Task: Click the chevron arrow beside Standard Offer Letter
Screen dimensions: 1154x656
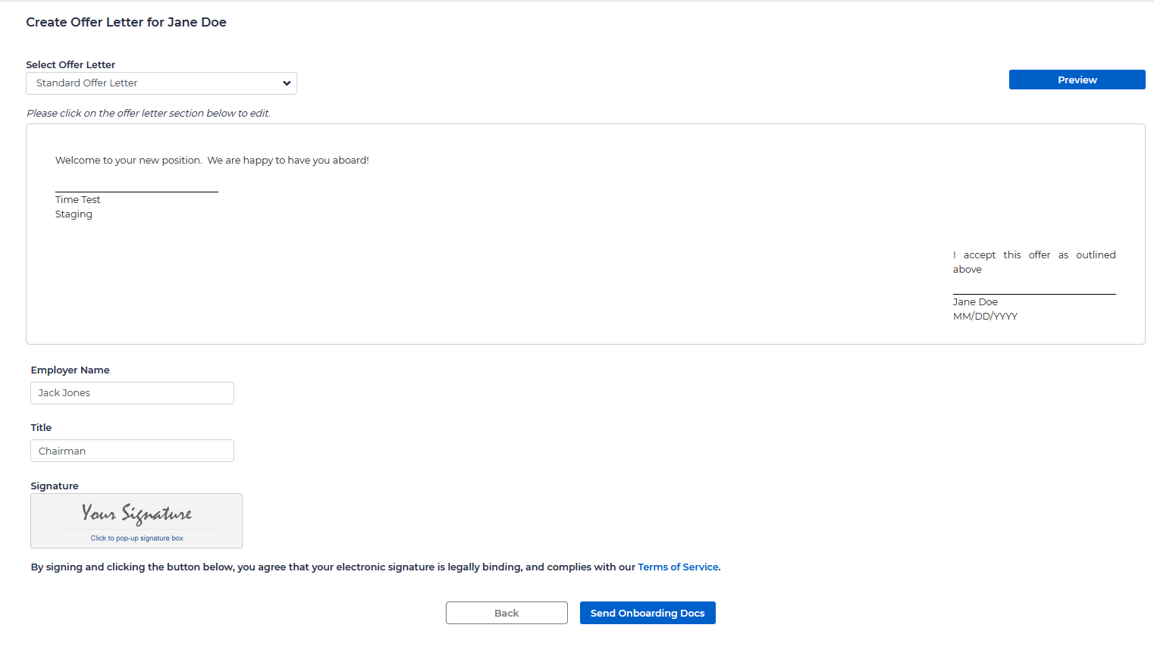Action: pyautogui.click(x=287, y=83)
